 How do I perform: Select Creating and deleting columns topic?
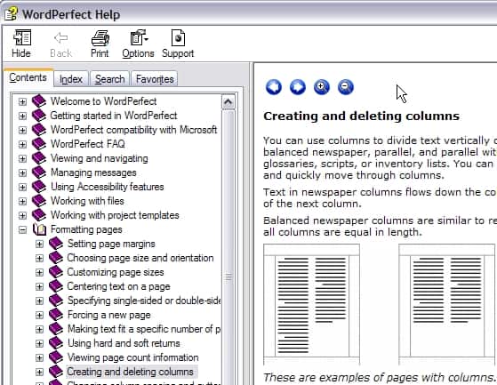pyautogui.click(x=131, y=372)
